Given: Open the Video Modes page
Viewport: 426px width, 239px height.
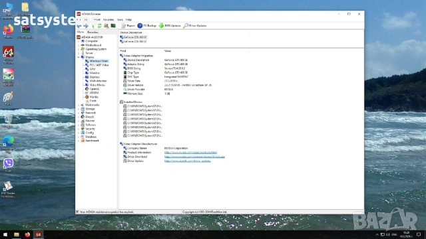Looking at the screenshot, I should click(x=95, y=85).
